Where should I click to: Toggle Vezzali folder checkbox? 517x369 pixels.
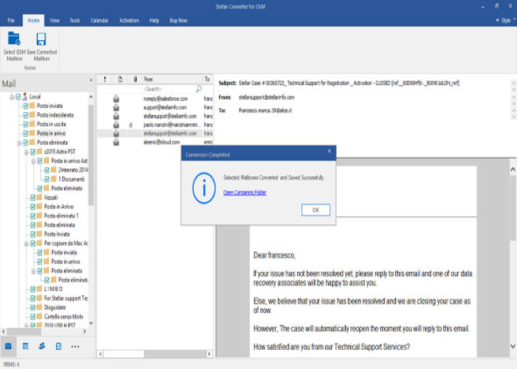coord(33,197)
